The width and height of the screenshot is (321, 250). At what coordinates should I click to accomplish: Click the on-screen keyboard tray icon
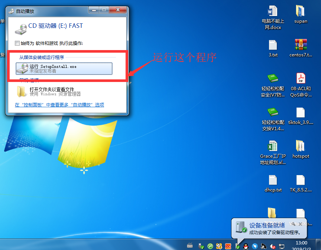190,245
